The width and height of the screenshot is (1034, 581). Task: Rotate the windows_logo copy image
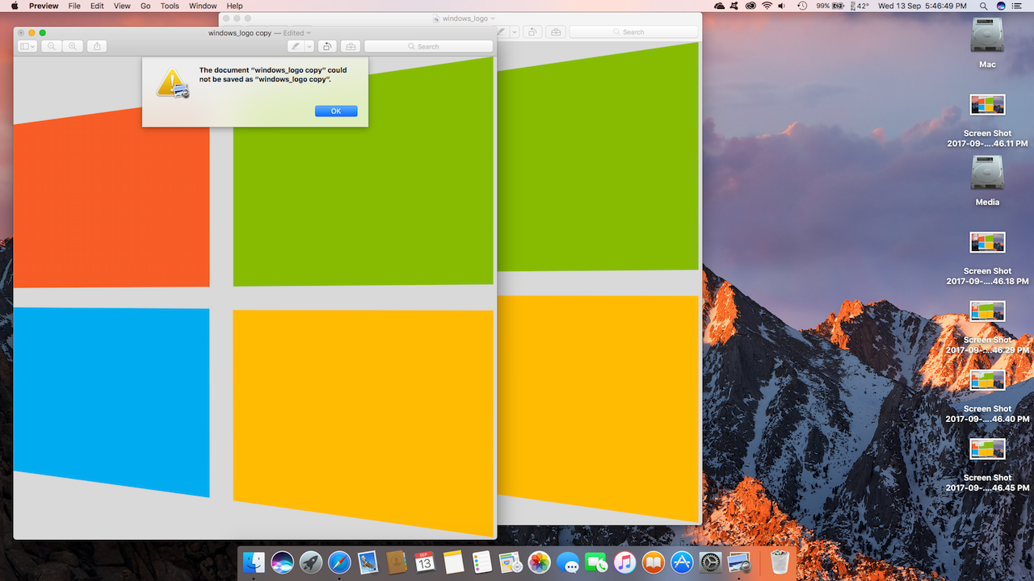pyautogui.click(x=327, y=47)
